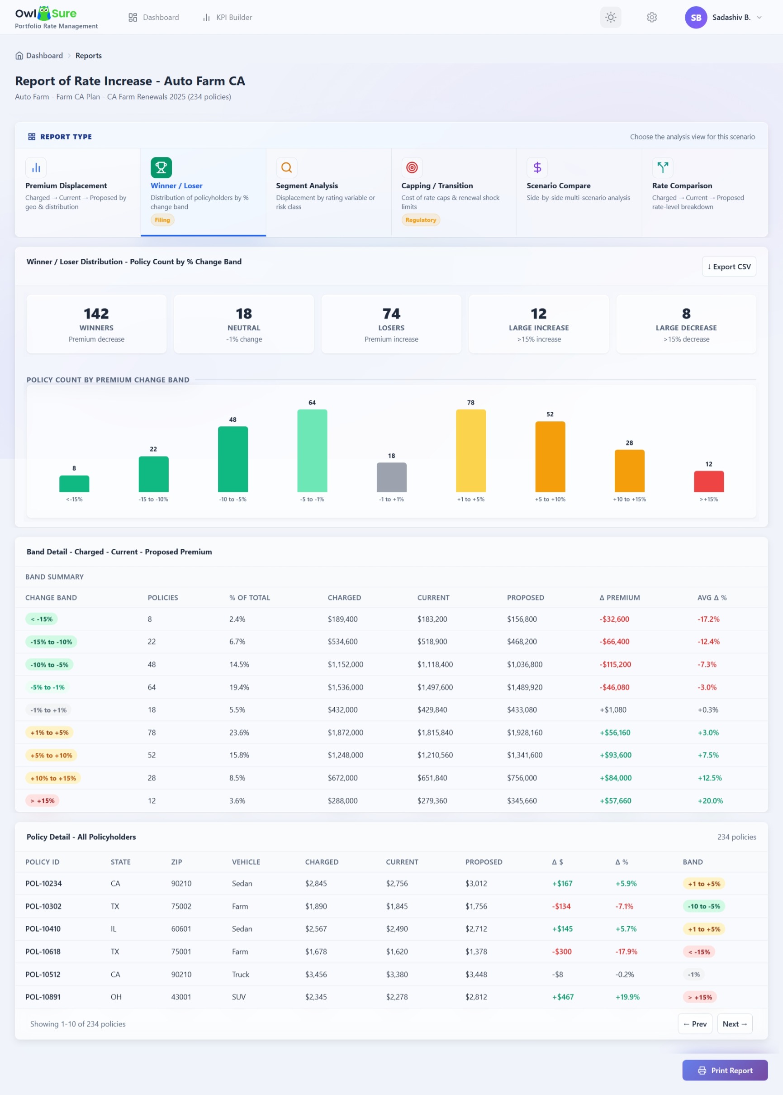Click the SB user avatar
The height and width of the screenshot is (1095, 783).
click(x=695, y=17)
